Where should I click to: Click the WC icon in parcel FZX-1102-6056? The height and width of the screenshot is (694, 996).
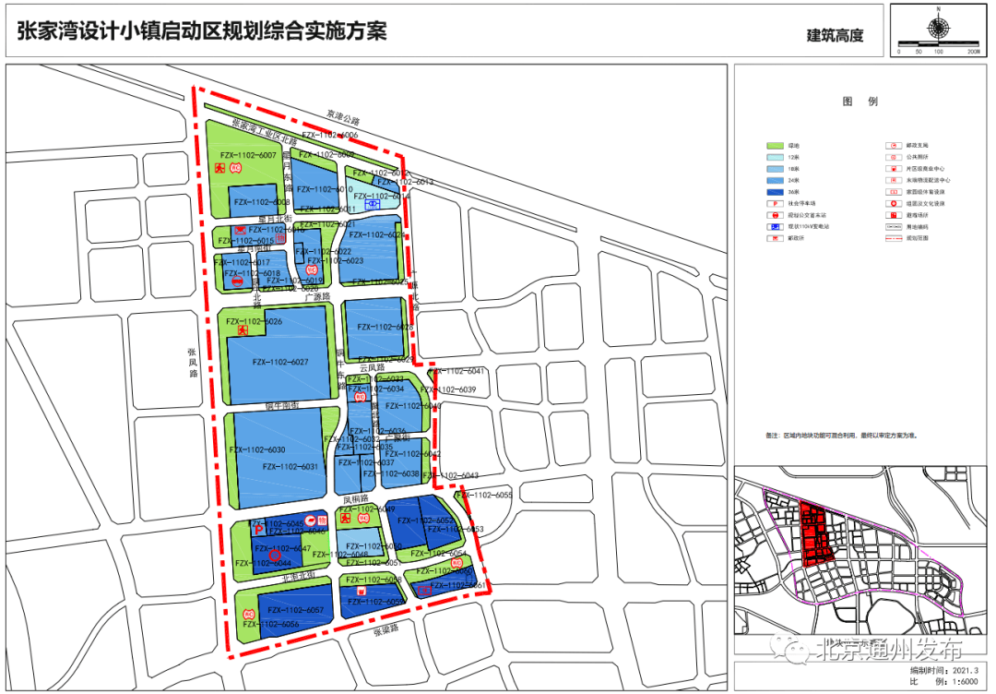(x=248, y=615)
